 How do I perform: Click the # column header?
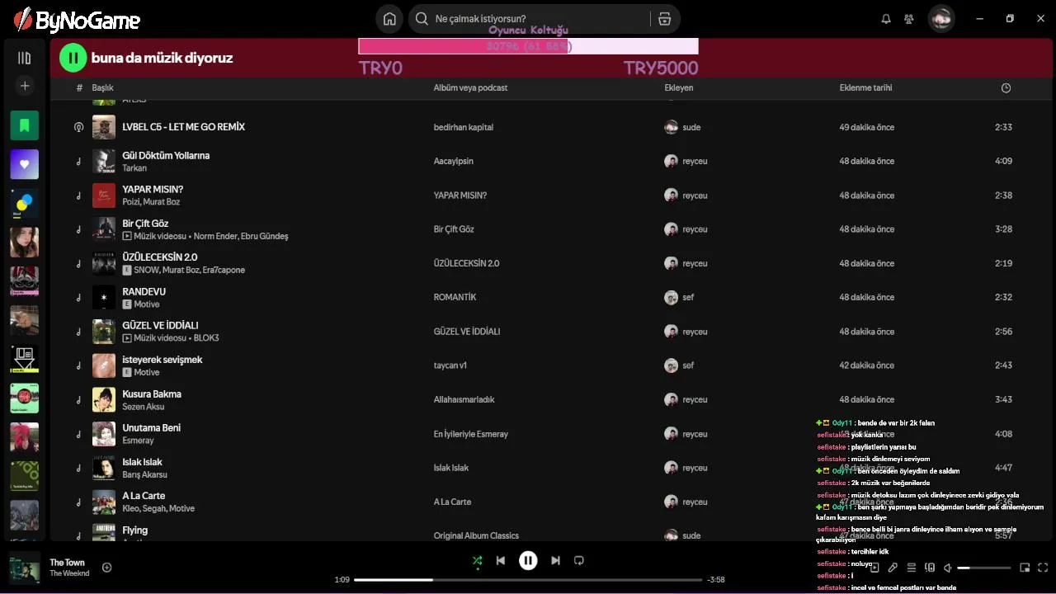click(79, 87)
